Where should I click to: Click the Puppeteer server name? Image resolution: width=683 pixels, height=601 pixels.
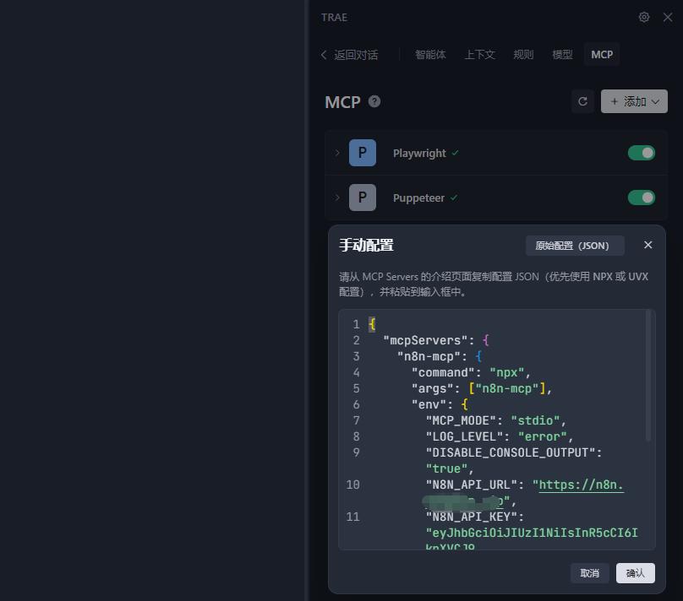[x=418, y=198]
